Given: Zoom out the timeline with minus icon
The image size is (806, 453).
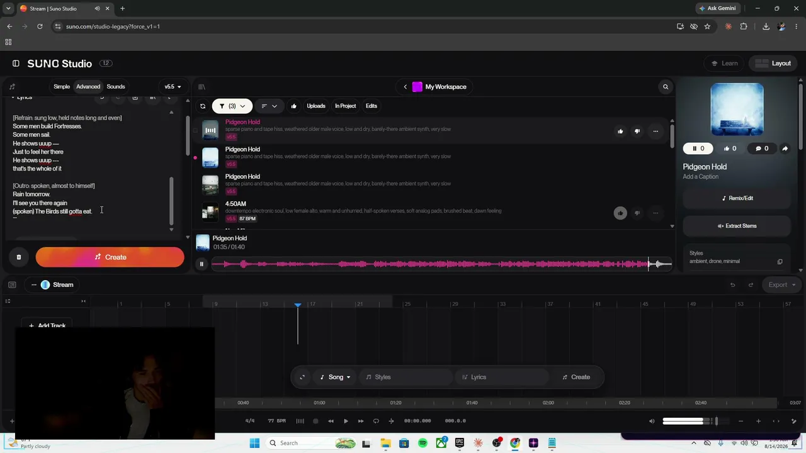Looking at the screenshot, I should click(741, 421).
